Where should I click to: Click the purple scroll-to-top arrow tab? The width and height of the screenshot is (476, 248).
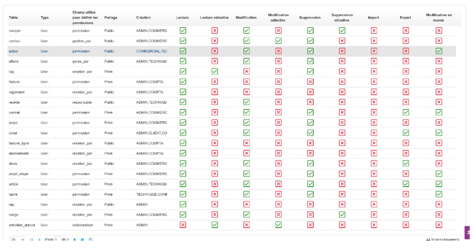pyautogui.click(x=468, y=233)
